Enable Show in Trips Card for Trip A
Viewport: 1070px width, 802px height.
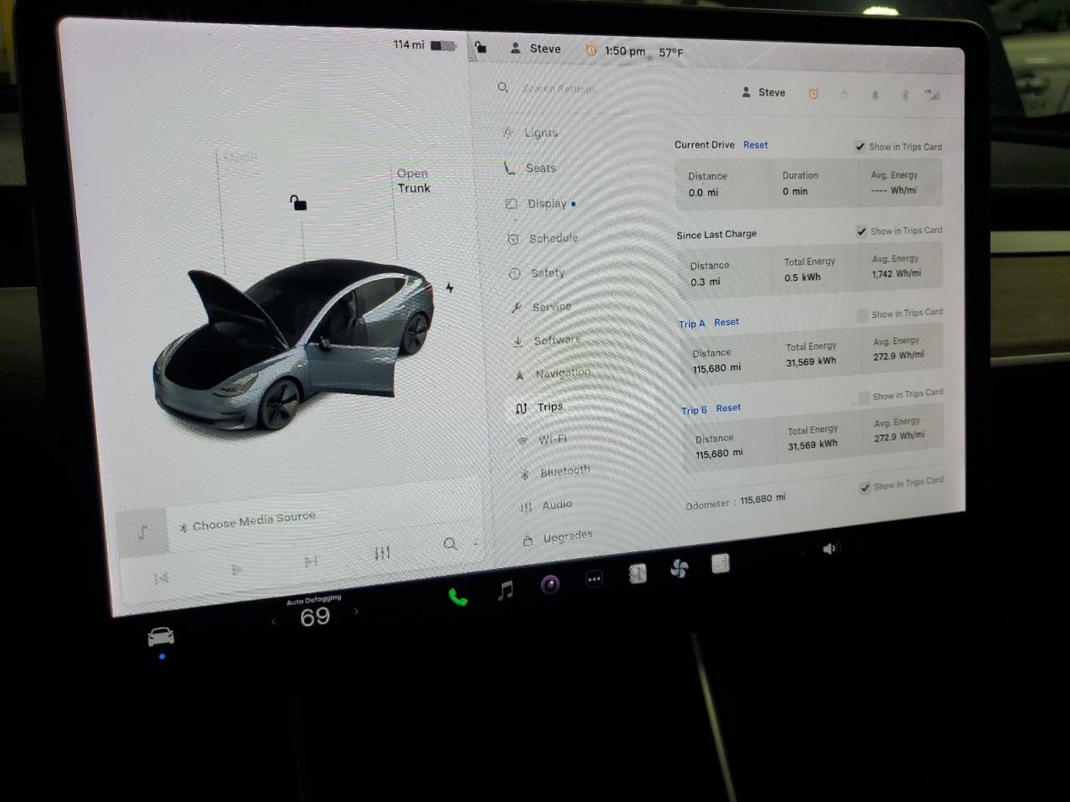(x=862, y=315)
